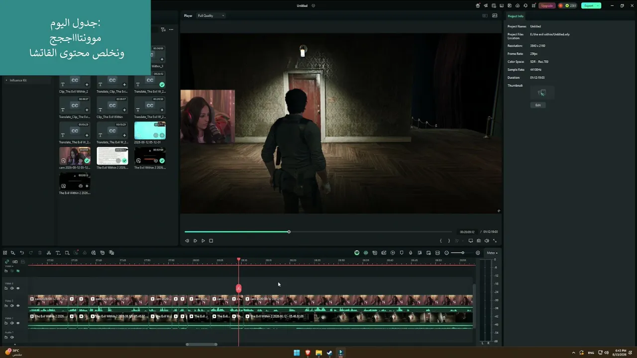Stop the preview playback
Viewport: 637px width, 358px height.
(211, 241)
